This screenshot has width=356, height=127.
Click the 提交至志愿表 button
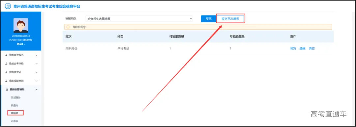click(230, 19)
